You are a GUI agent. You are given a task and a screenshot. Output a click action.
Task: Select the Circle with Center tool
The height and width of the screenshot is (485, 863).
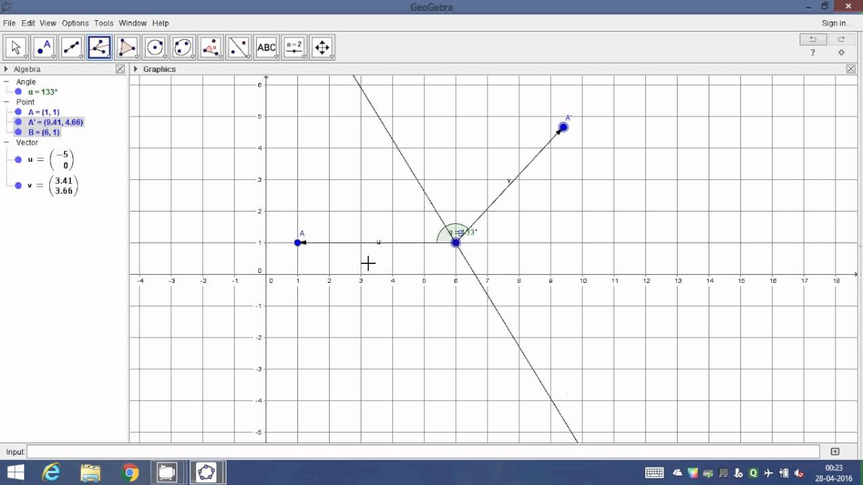pyautogui.click(x=155, y=47)
